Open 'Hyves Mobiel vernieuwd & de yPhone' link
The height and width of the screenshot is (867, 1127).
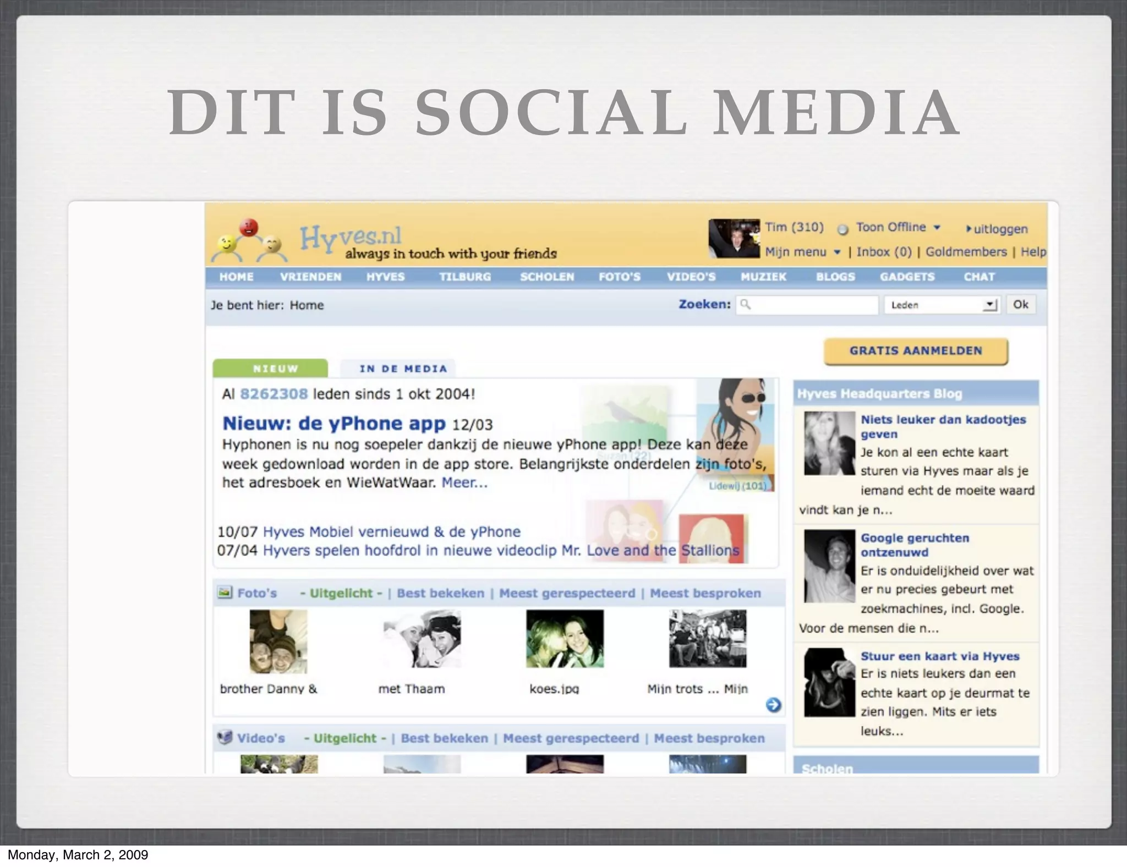[391, 531]
